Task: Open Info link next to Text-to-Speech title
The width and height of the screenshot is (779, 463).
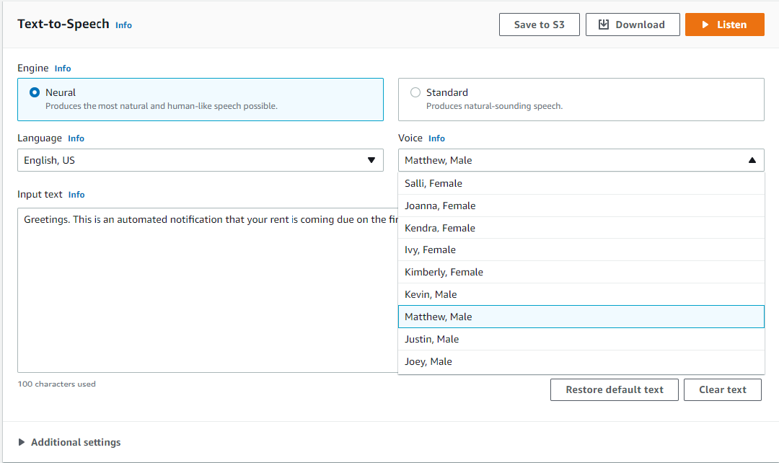Action: click(x=124, y=25)
